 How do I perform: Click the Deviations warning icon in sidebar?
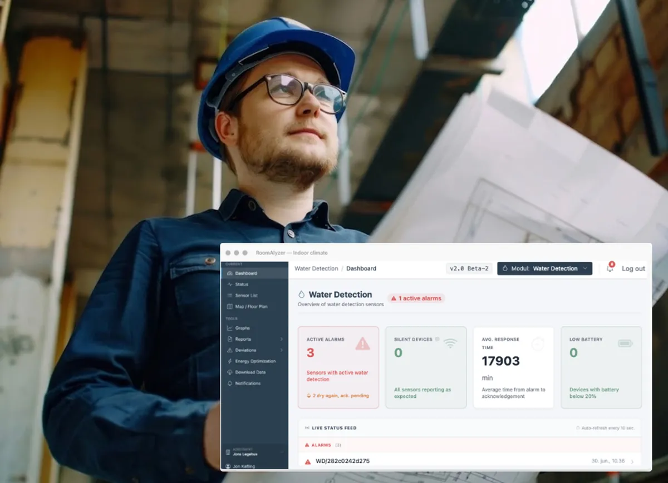coord(229,350)
